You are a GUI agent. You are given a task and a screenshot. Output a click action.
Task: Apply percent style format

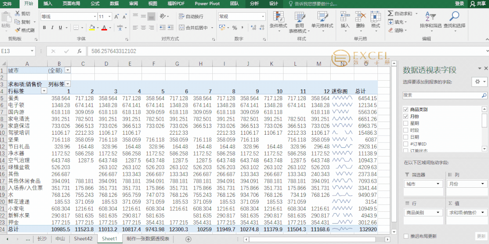click(234, 28)
